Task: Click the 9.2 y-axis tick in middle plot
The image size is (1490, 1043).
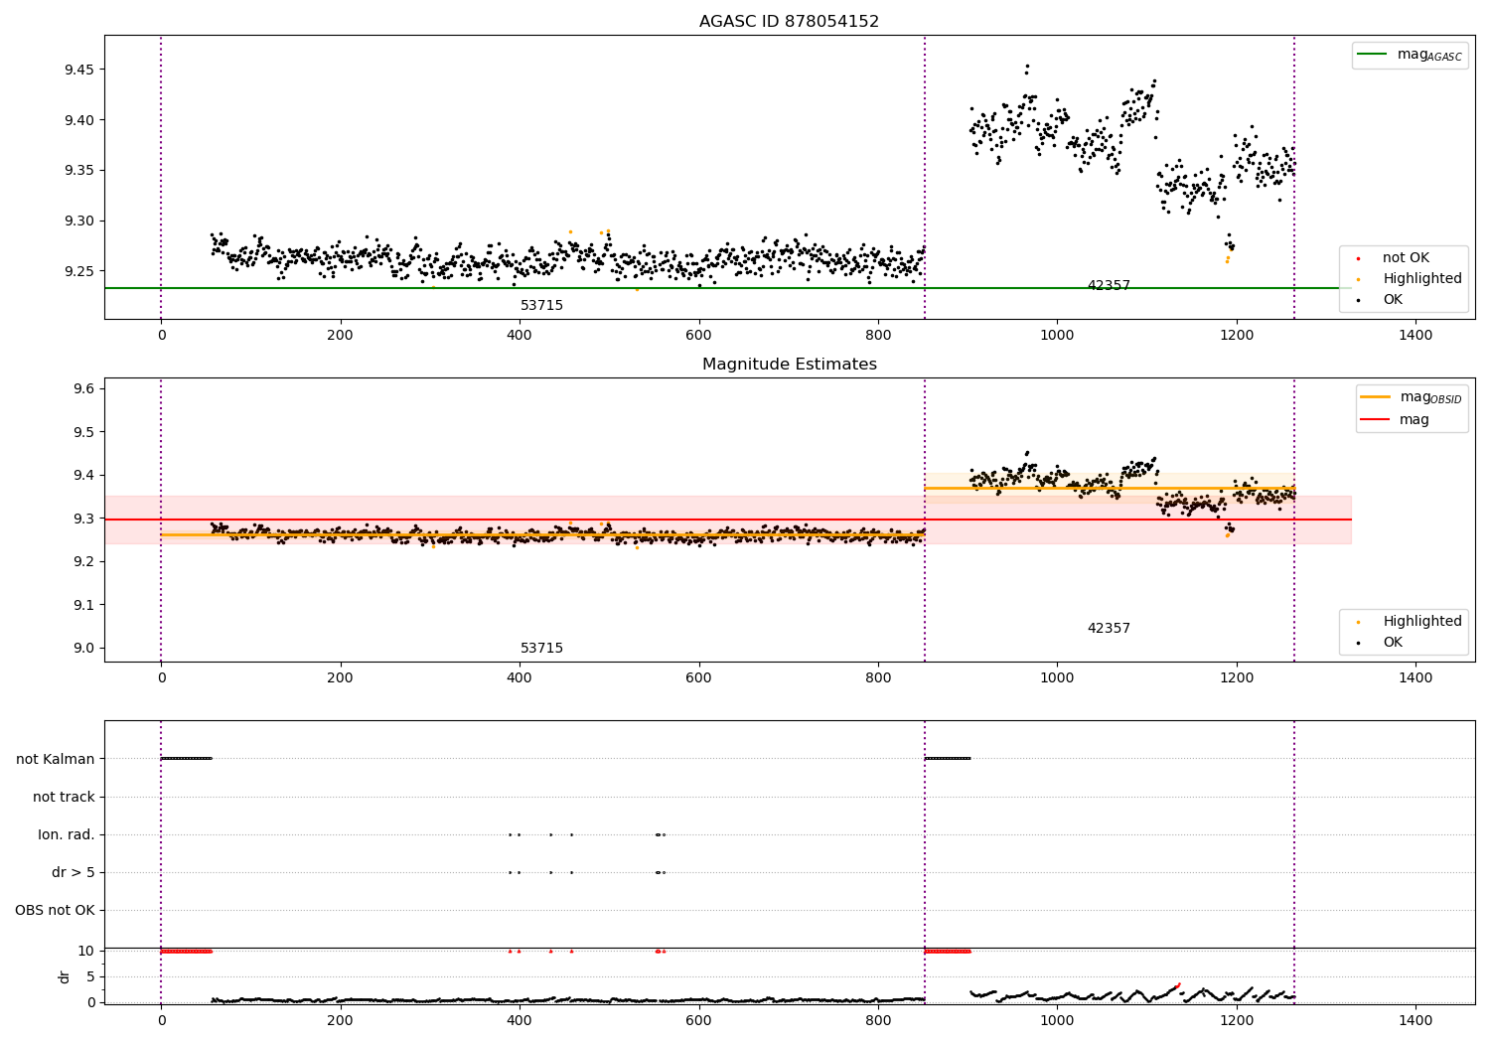Action: pyautogui.click(x=82, y=562)
